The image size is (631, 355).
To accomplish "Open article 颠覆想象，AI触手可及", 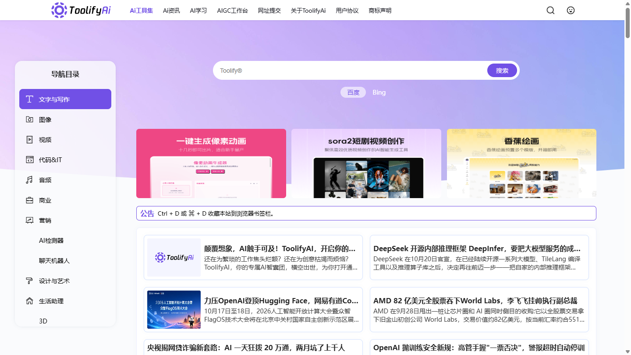I will pos(280,249).
